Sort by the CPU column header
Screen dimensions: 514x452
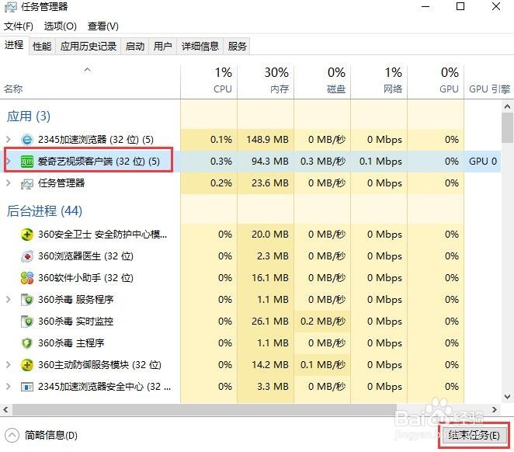click(209, 81)
